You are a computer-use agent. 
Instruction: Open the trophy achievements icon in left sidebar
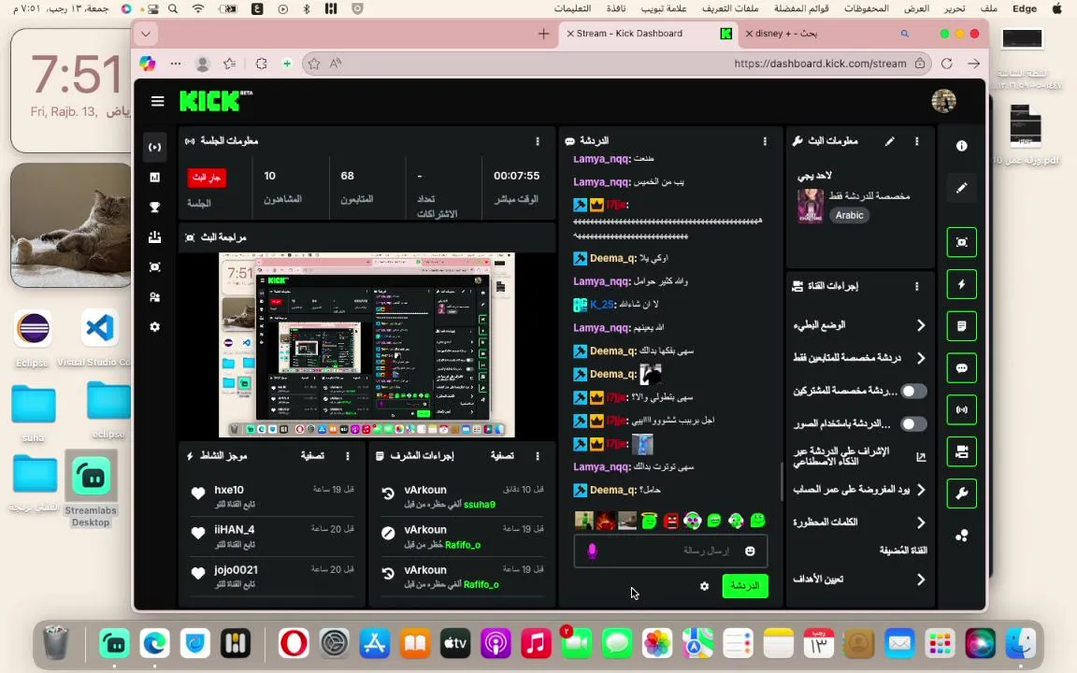(154, 208)
